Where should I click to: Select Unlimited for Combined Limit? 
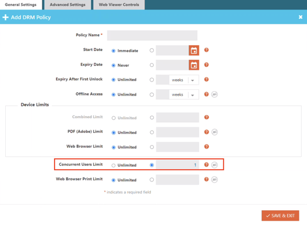point(113,118)
